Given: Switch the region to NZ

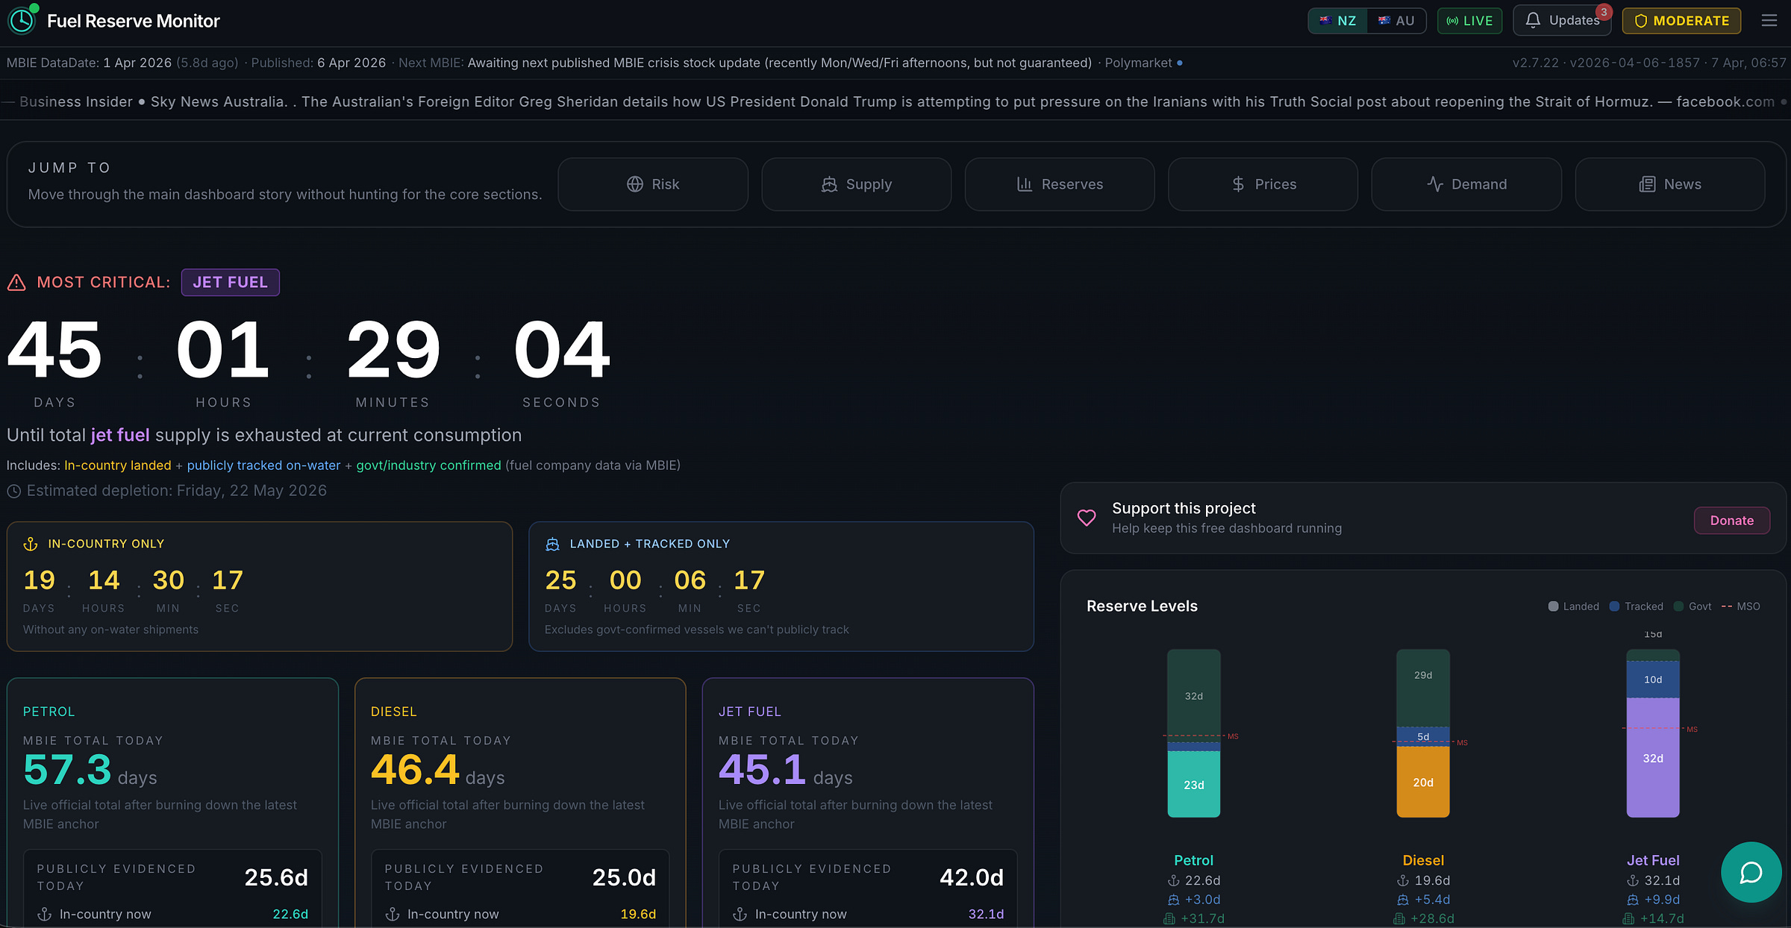Looking at the screenshot, I should pos(1338,21).
